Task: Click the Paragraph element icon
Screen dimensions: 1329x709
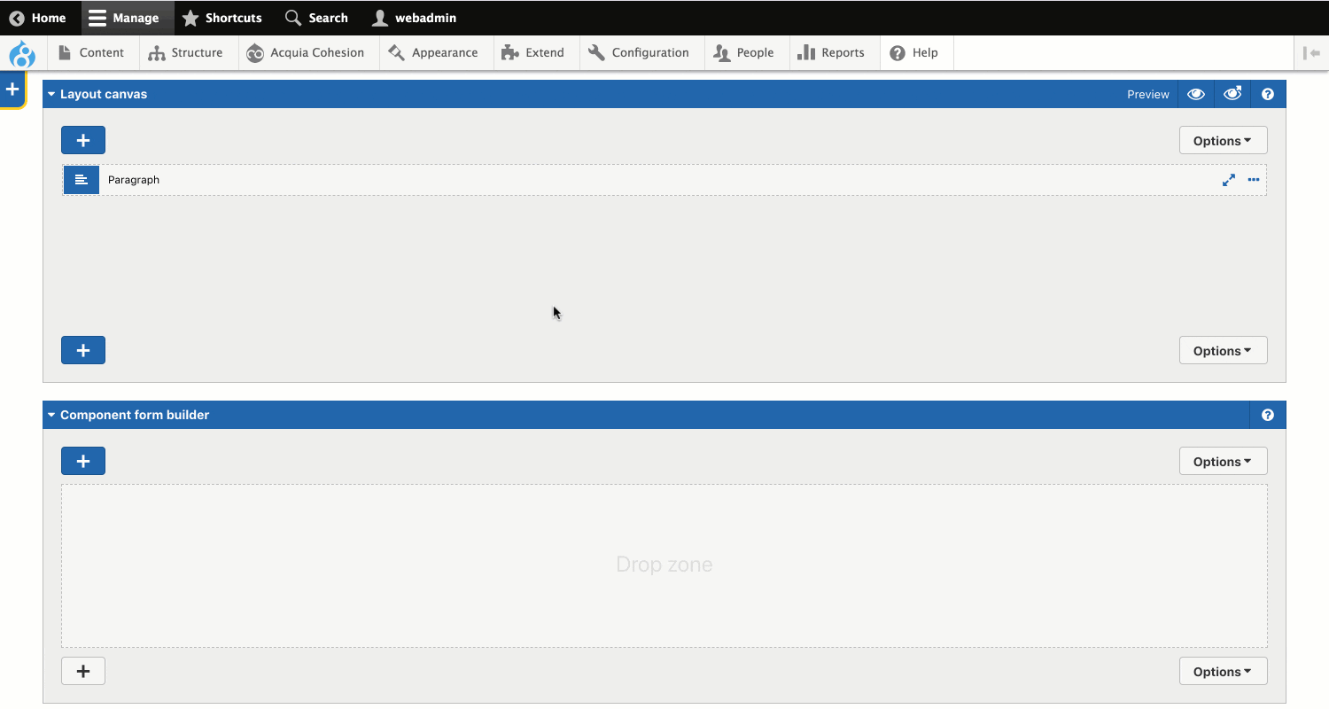Action: [82, 180]
